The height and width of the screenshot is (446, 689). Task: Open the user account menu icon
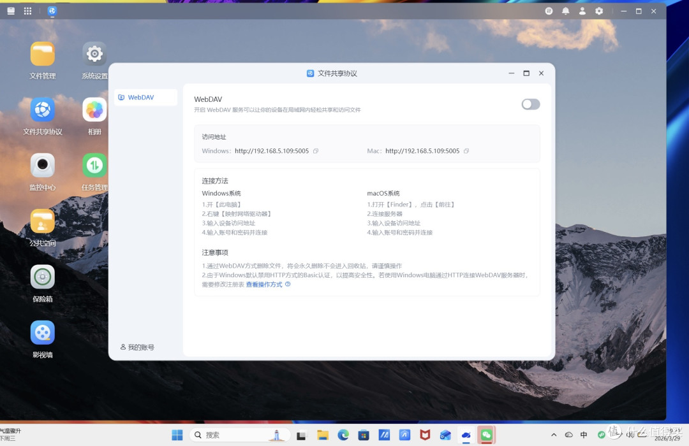[582, 11]
